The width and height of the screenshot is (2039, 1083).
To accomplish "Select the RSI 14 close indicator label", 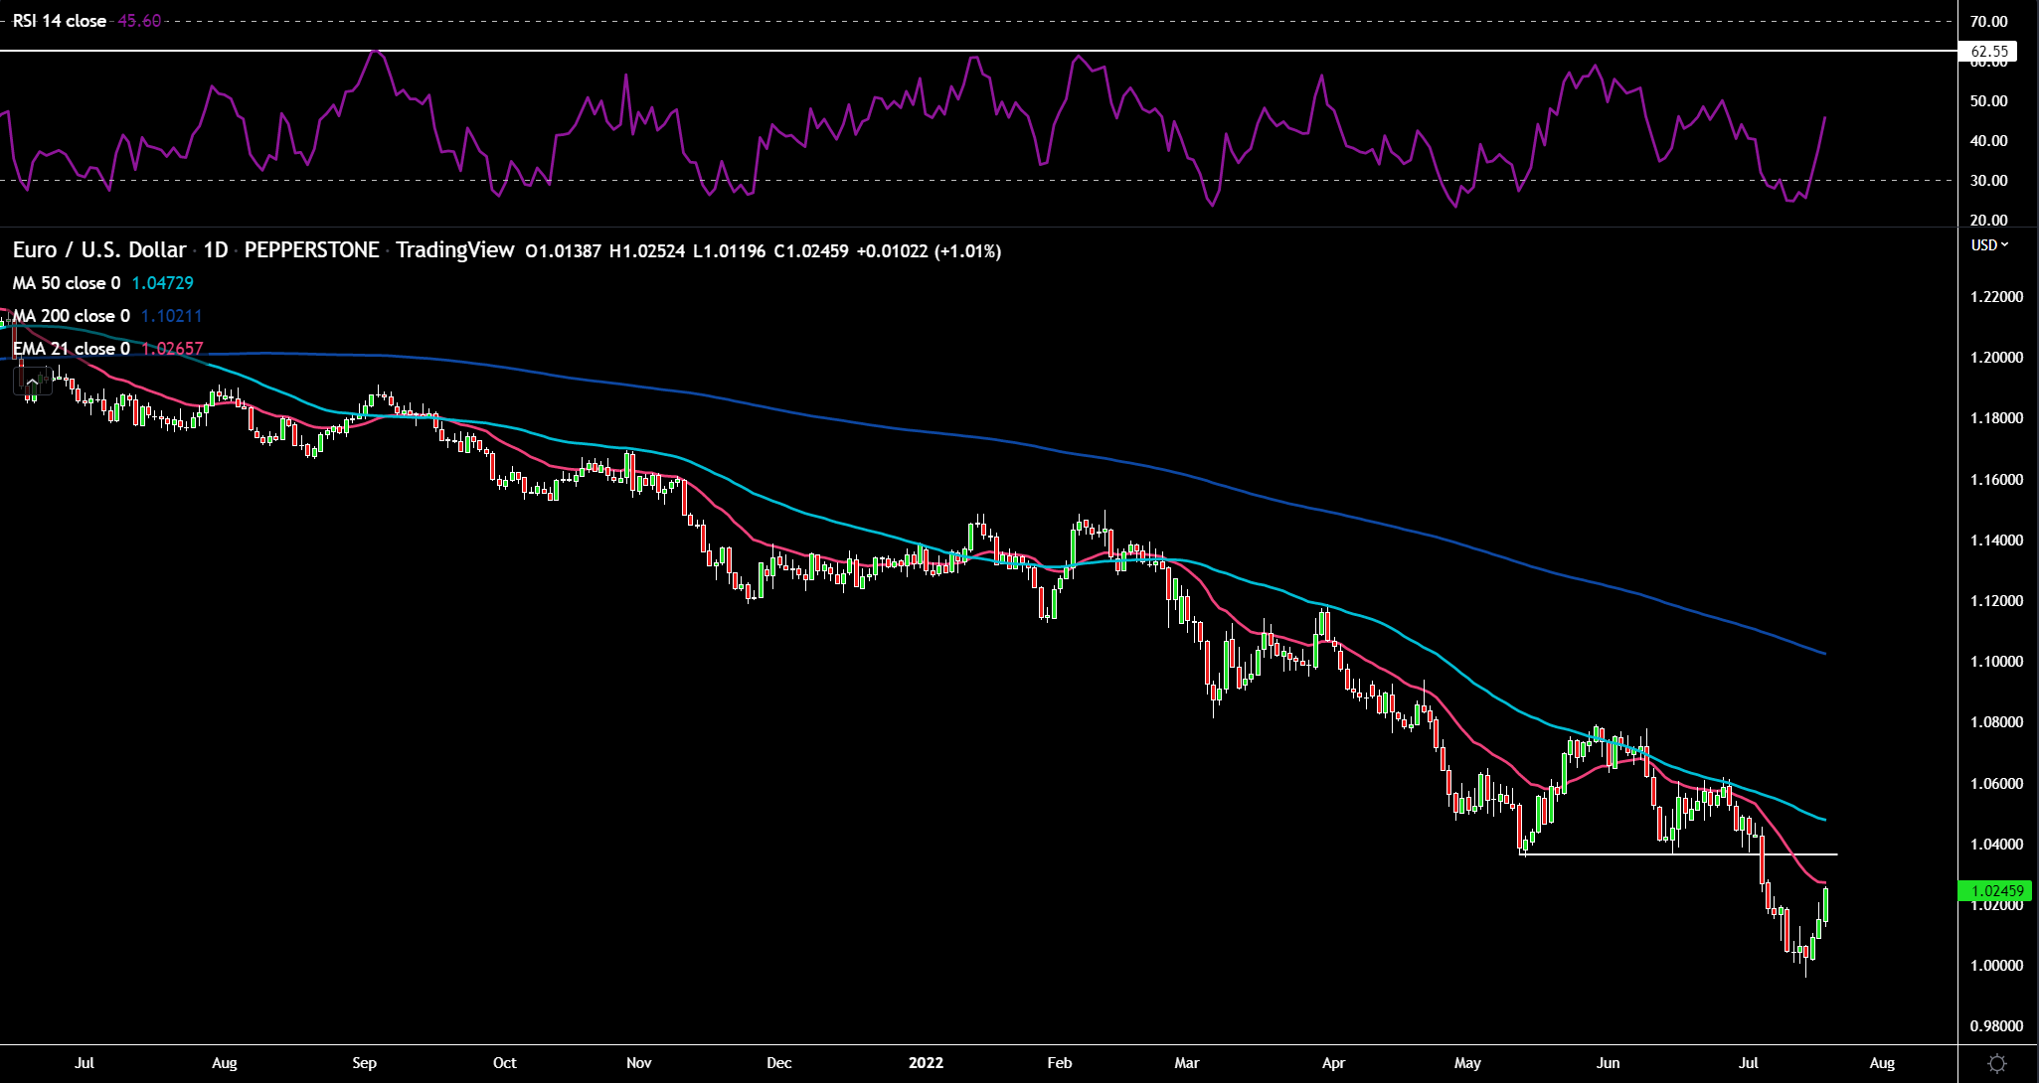I will click(x=60, y=21).
